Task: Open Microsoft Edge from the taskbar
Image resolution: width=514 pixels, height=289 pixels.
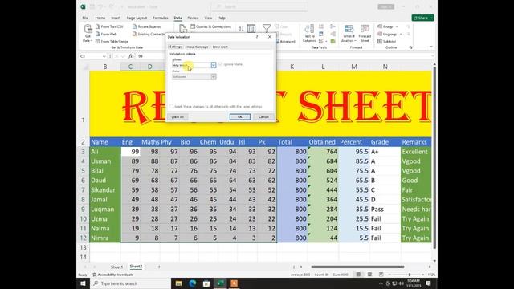Action: tap(193, 283)
